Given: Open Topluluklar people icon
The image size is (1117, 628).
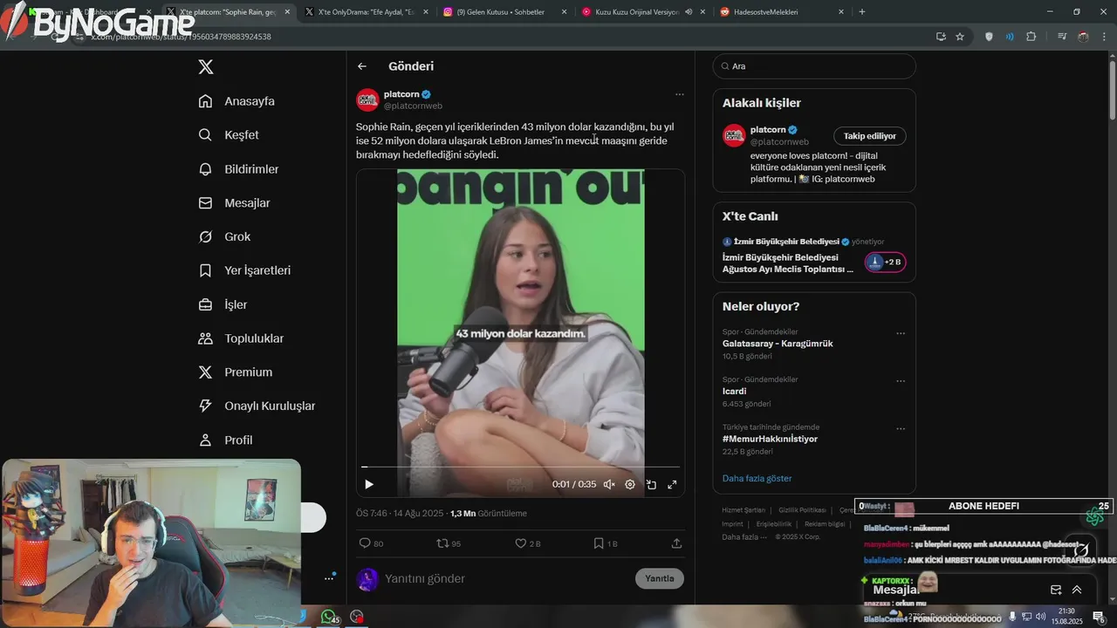Looking at the screenshot, I should click(205, 338).
